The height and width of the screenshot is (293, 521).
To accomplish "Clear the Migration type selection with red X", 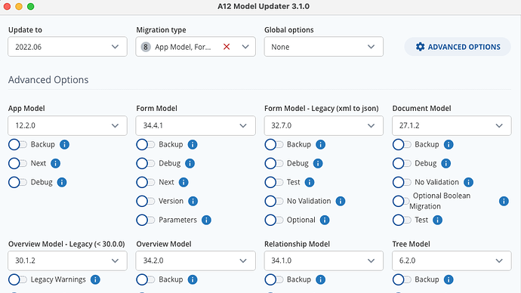I will 227,47.
